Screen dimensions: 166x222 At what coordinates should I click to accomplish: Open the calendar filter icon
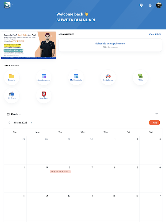pyautogui.click(x=157, y=114)
